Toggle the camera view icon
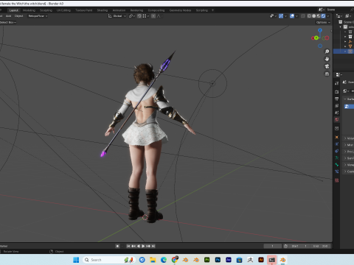 327,66
